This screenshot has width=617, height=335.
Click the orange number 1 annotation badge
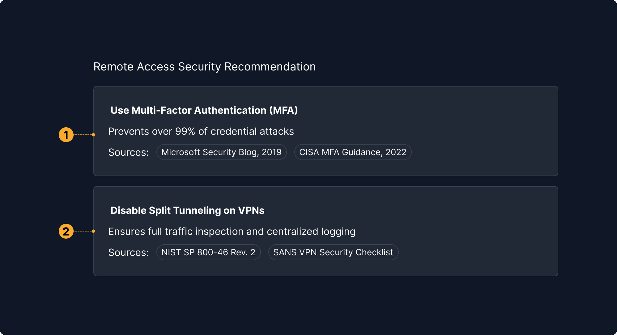[66, 135]
